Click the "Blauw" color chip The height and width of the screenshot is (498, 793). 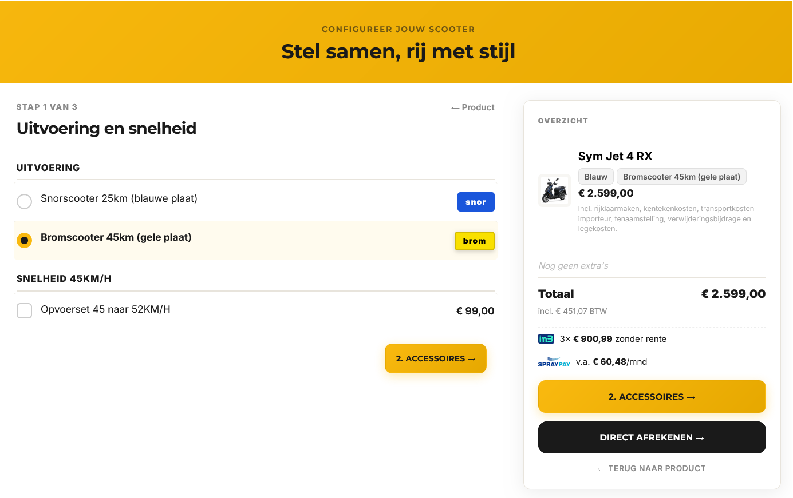pyautogui.click(x=595, y=176)
